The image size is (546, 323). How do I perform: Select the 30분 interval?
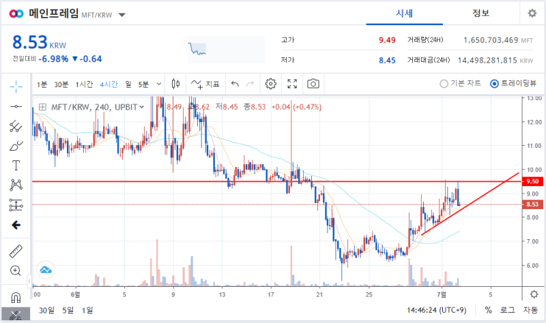click(x=61, y=84)
